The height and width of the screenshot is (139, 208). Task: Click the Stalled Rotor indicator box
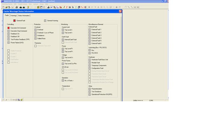point(35,38)
